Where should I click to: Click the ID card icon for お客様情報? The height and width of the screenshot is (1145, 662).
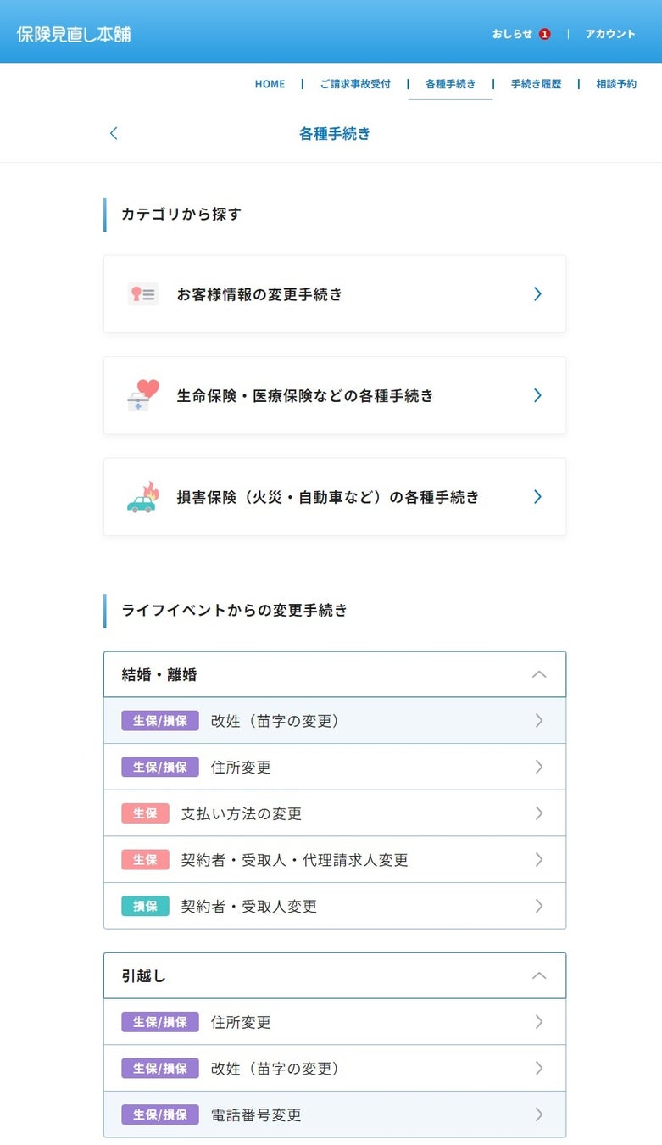[142, 294]
